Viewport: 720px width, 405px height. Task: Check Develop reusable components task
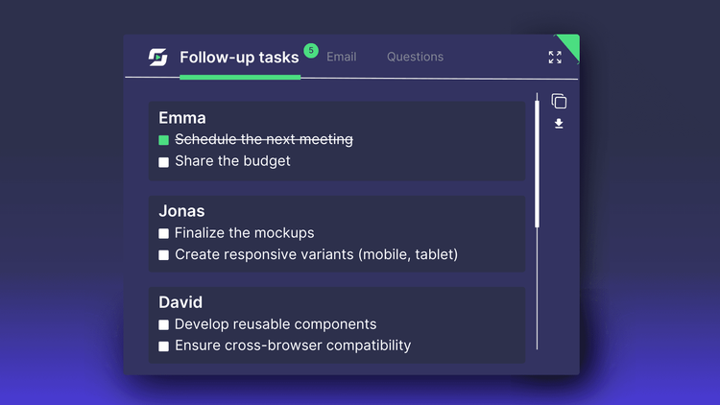click(164, 324)
